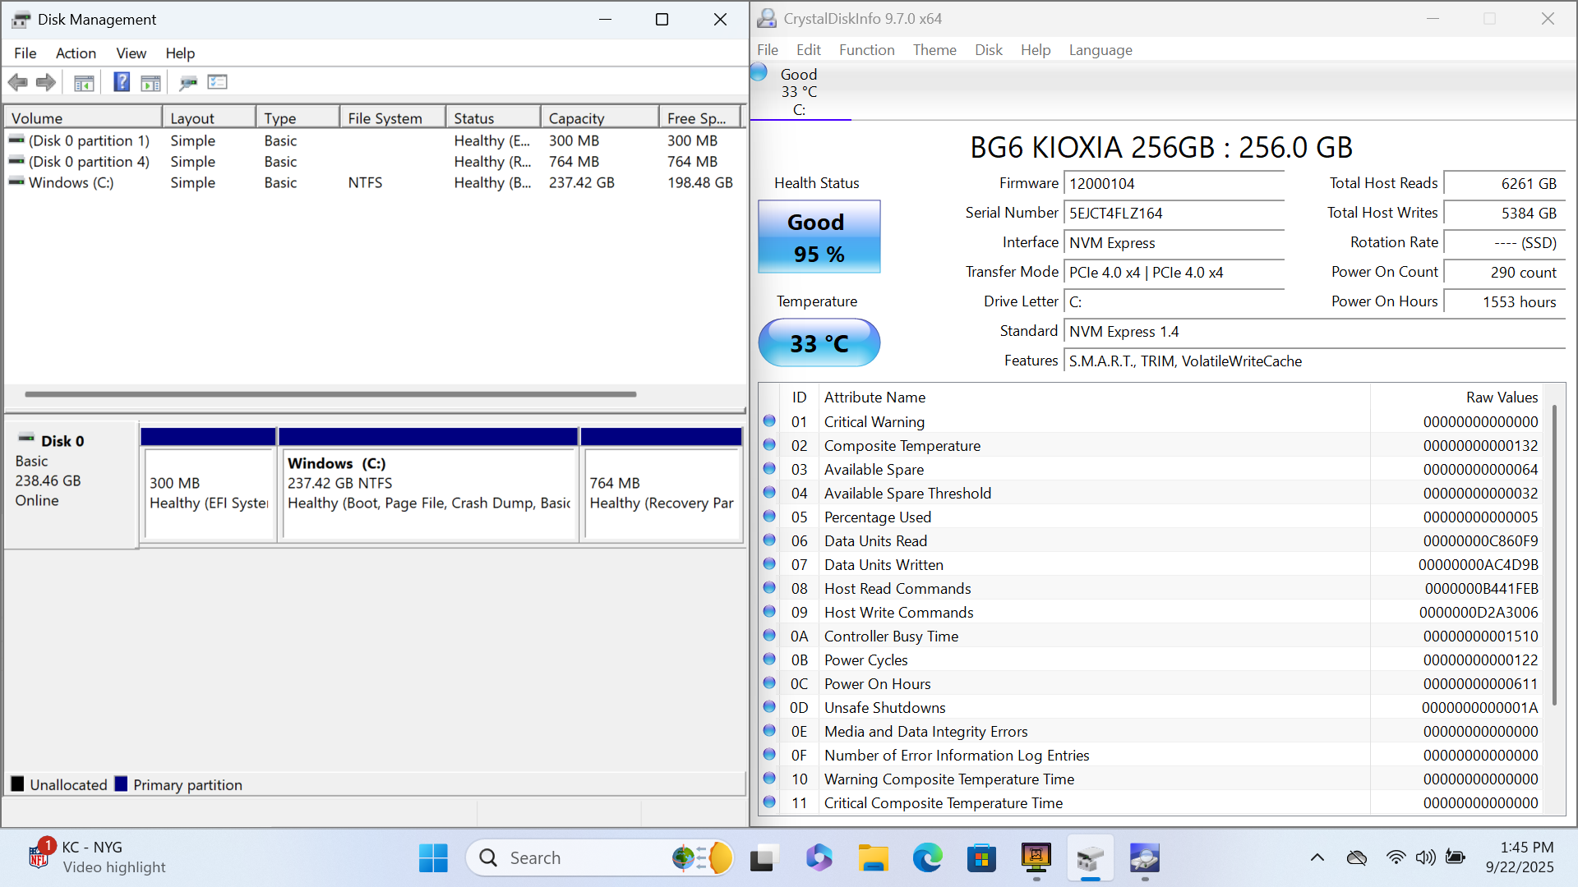This screenshot has height=887, width=1578.
Task: Click the drive icon beside Windows (C:) volume
Action: tap(16, 182)
